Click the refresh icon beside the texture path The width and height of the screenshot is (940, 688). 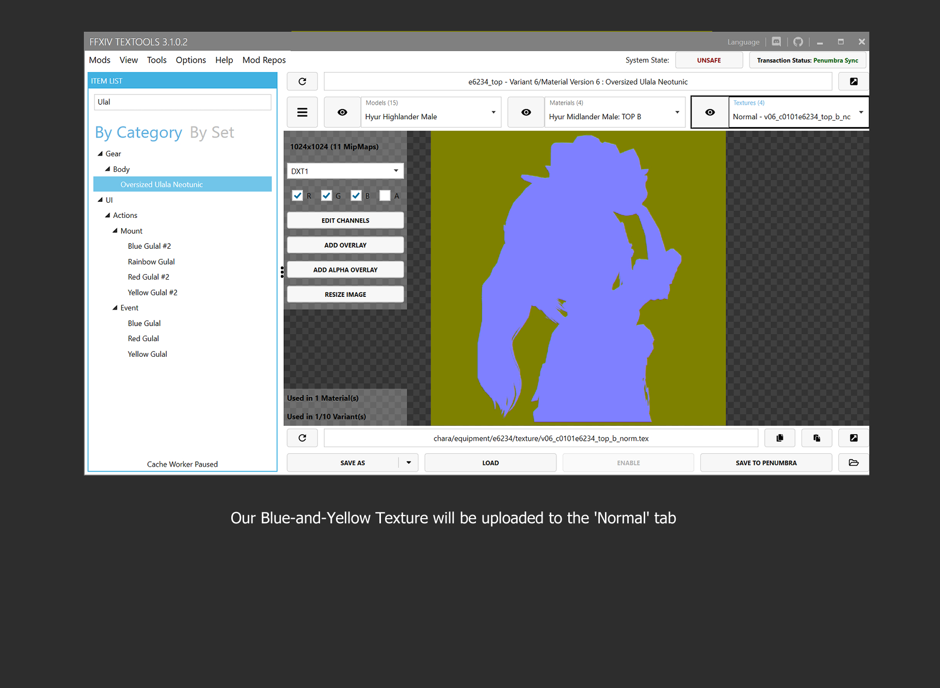[x=302, y=438]
